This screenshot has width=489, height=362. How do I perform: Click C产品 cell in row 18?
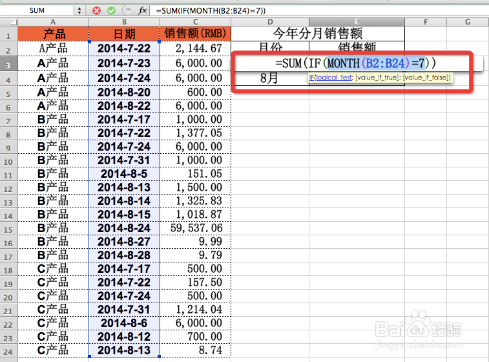coord(54,269)
